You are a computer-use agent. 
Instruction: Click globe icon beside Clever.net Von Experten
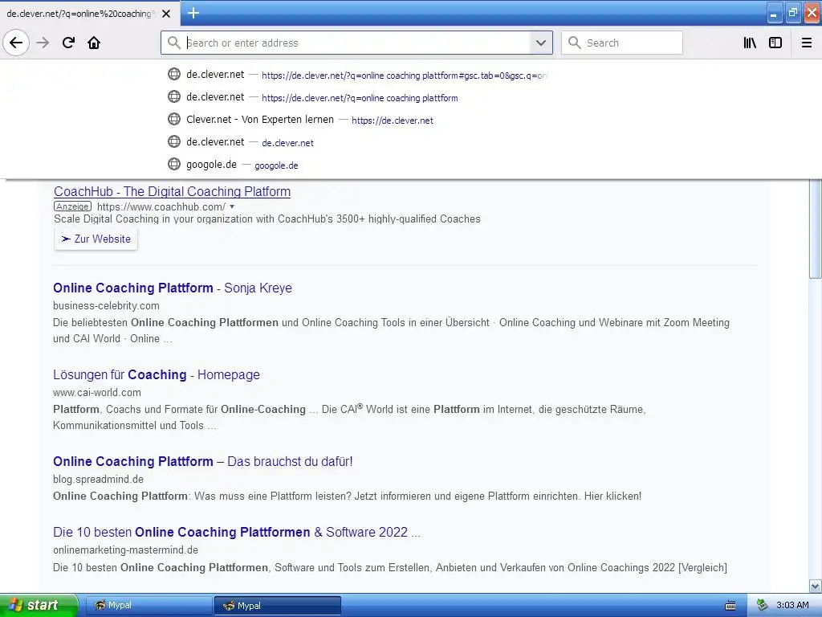pyautogui.click(x=174, y=119)
